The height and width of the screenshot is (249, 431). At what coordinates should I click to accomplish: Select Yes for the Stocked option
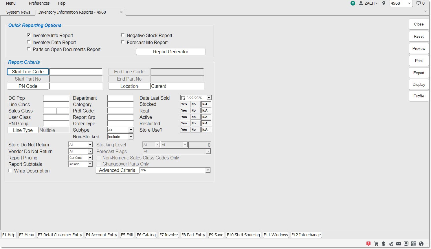pyautogui.click(x=184, y=104)
